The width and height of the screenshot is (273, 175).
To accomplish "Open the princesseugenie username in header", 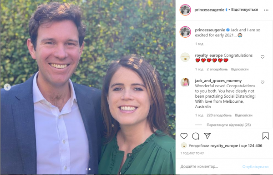I will pos(209,10).
